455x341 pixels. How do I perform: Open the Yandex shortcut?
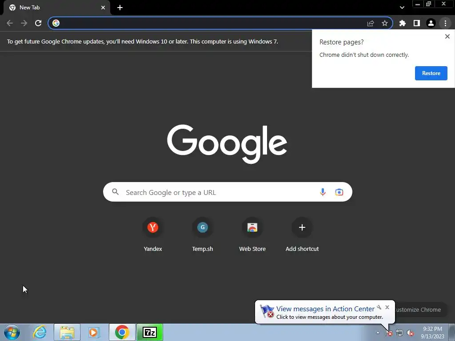click(x=153, y=234)
